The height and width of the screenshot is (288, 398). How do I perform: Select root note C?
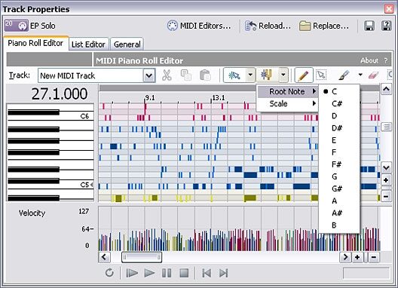(x=339, y=91)
